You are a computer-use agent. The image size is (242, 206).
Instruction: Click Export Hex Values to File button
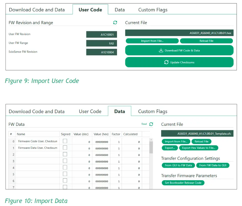199,148
